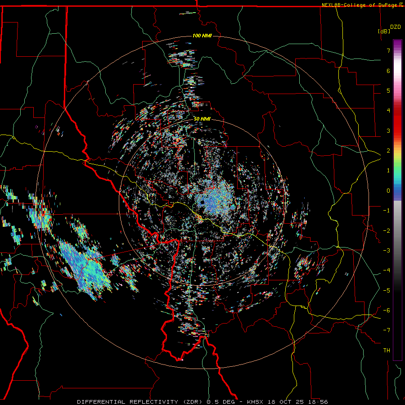
Task: Click the DZD dB legend title
Action: pos(390,29)
